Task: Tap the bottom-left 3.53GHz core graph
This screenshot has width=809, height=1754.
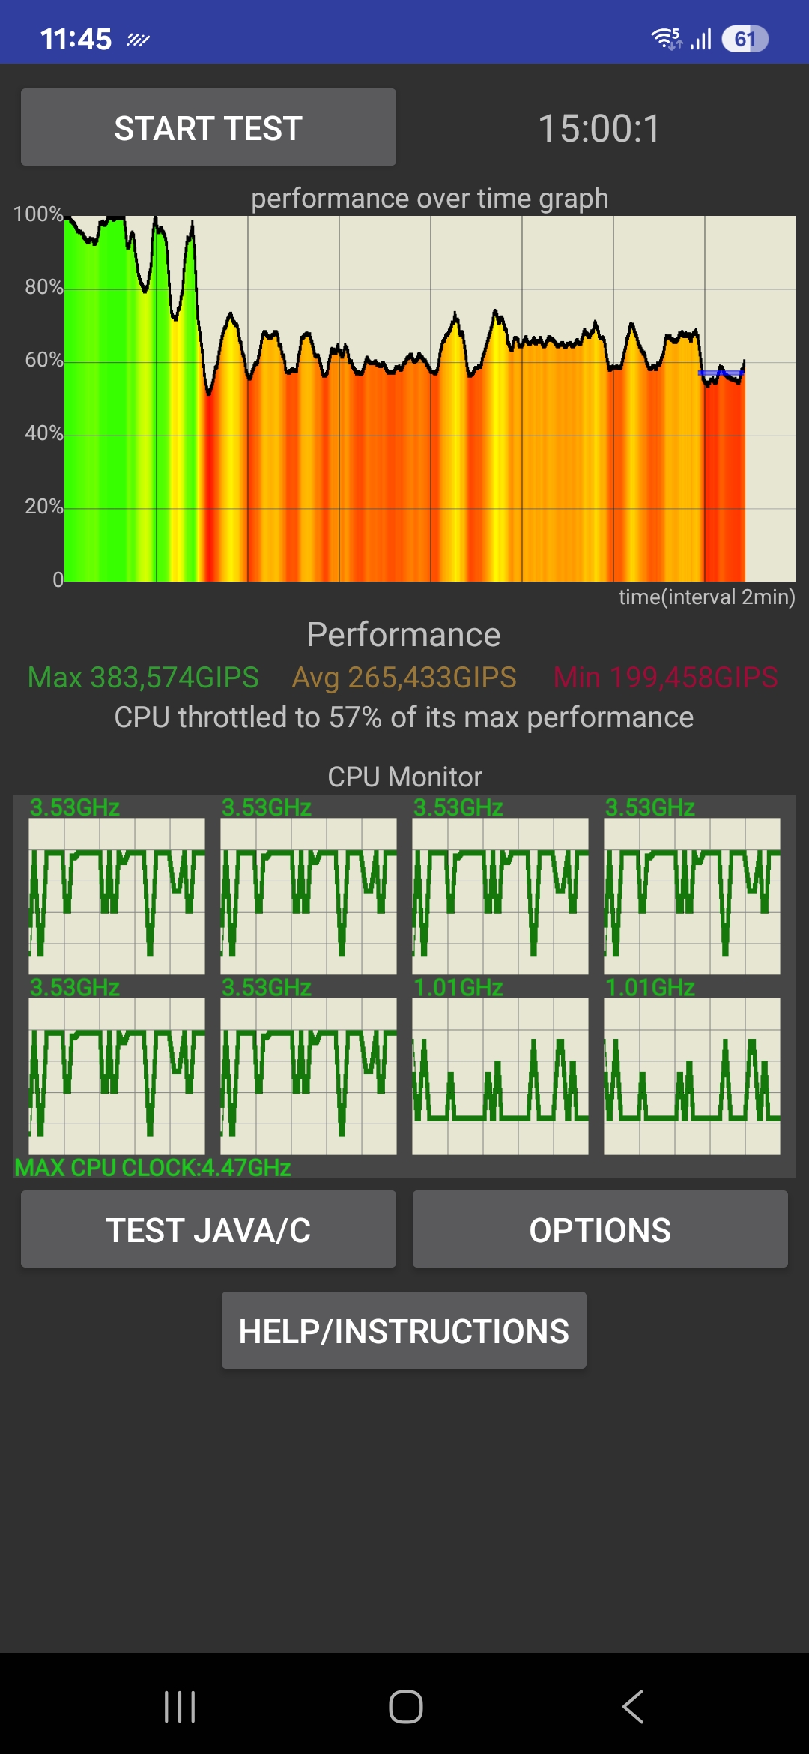Action: click(117, 1076)
